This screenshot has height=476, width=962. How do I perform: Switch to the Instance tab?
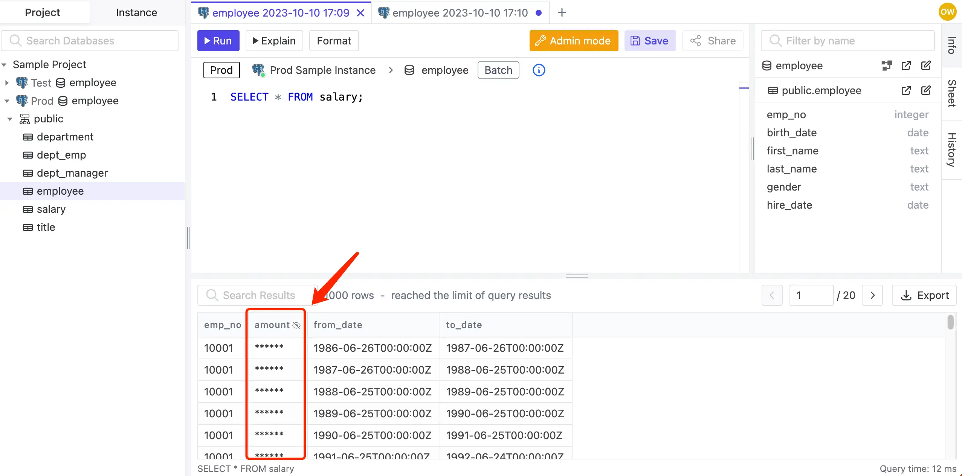(x=136, y=12)
